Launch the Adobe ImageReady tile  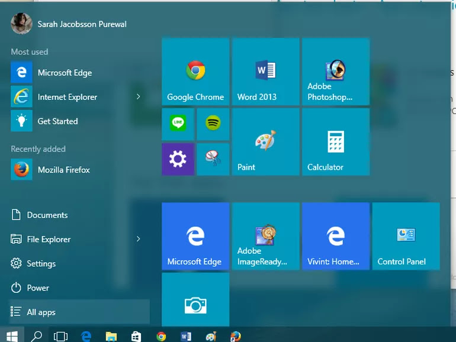point(265,236)
